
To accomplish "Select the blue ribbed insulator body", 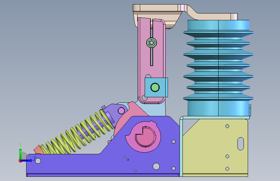I will pos(218,68).
